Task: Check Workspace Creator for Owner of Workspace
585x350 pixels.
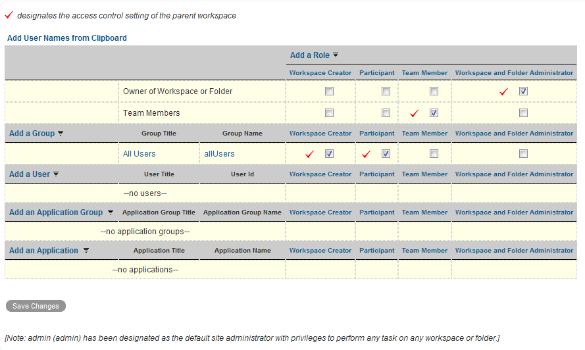Action: (x=329, y=91)
